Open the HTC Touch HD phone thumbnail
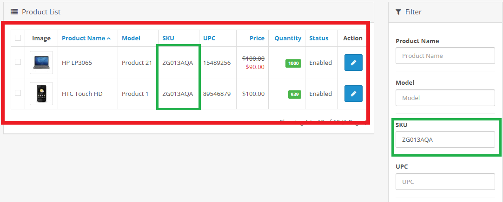 [41, 94]
